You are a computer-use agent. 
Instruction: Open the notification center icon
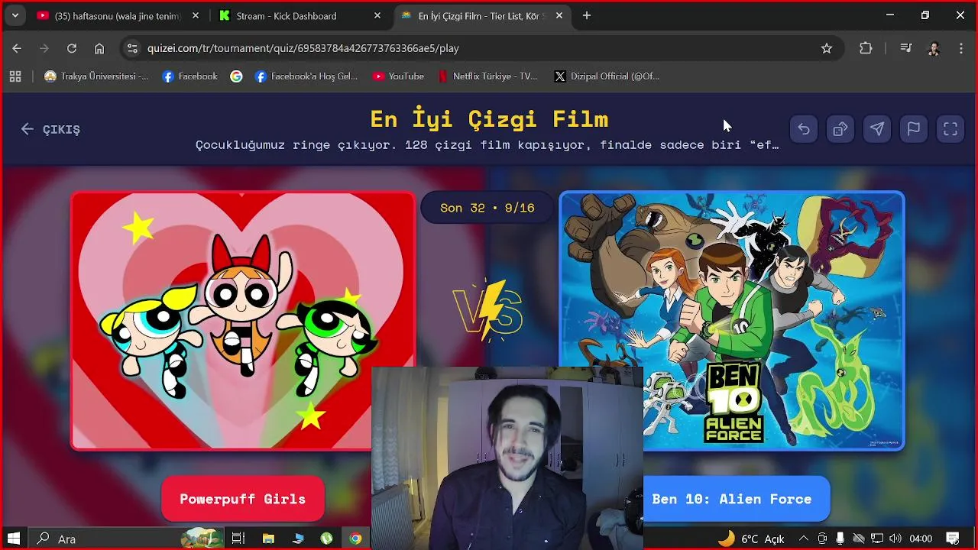pos(952,539)
